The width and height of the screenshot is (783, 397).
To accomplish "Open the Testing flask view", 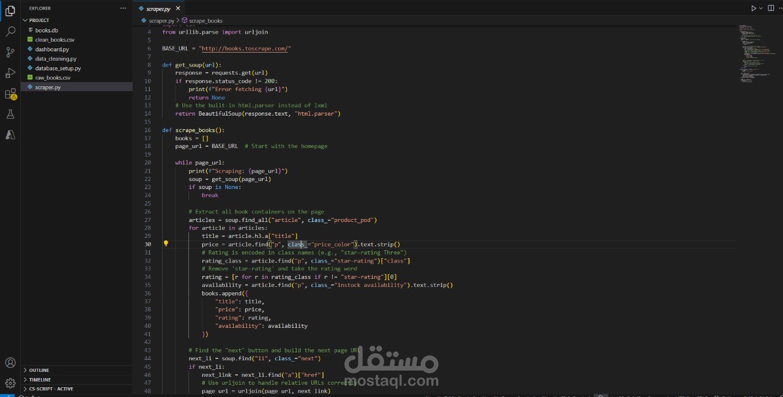I will [10, 114].
